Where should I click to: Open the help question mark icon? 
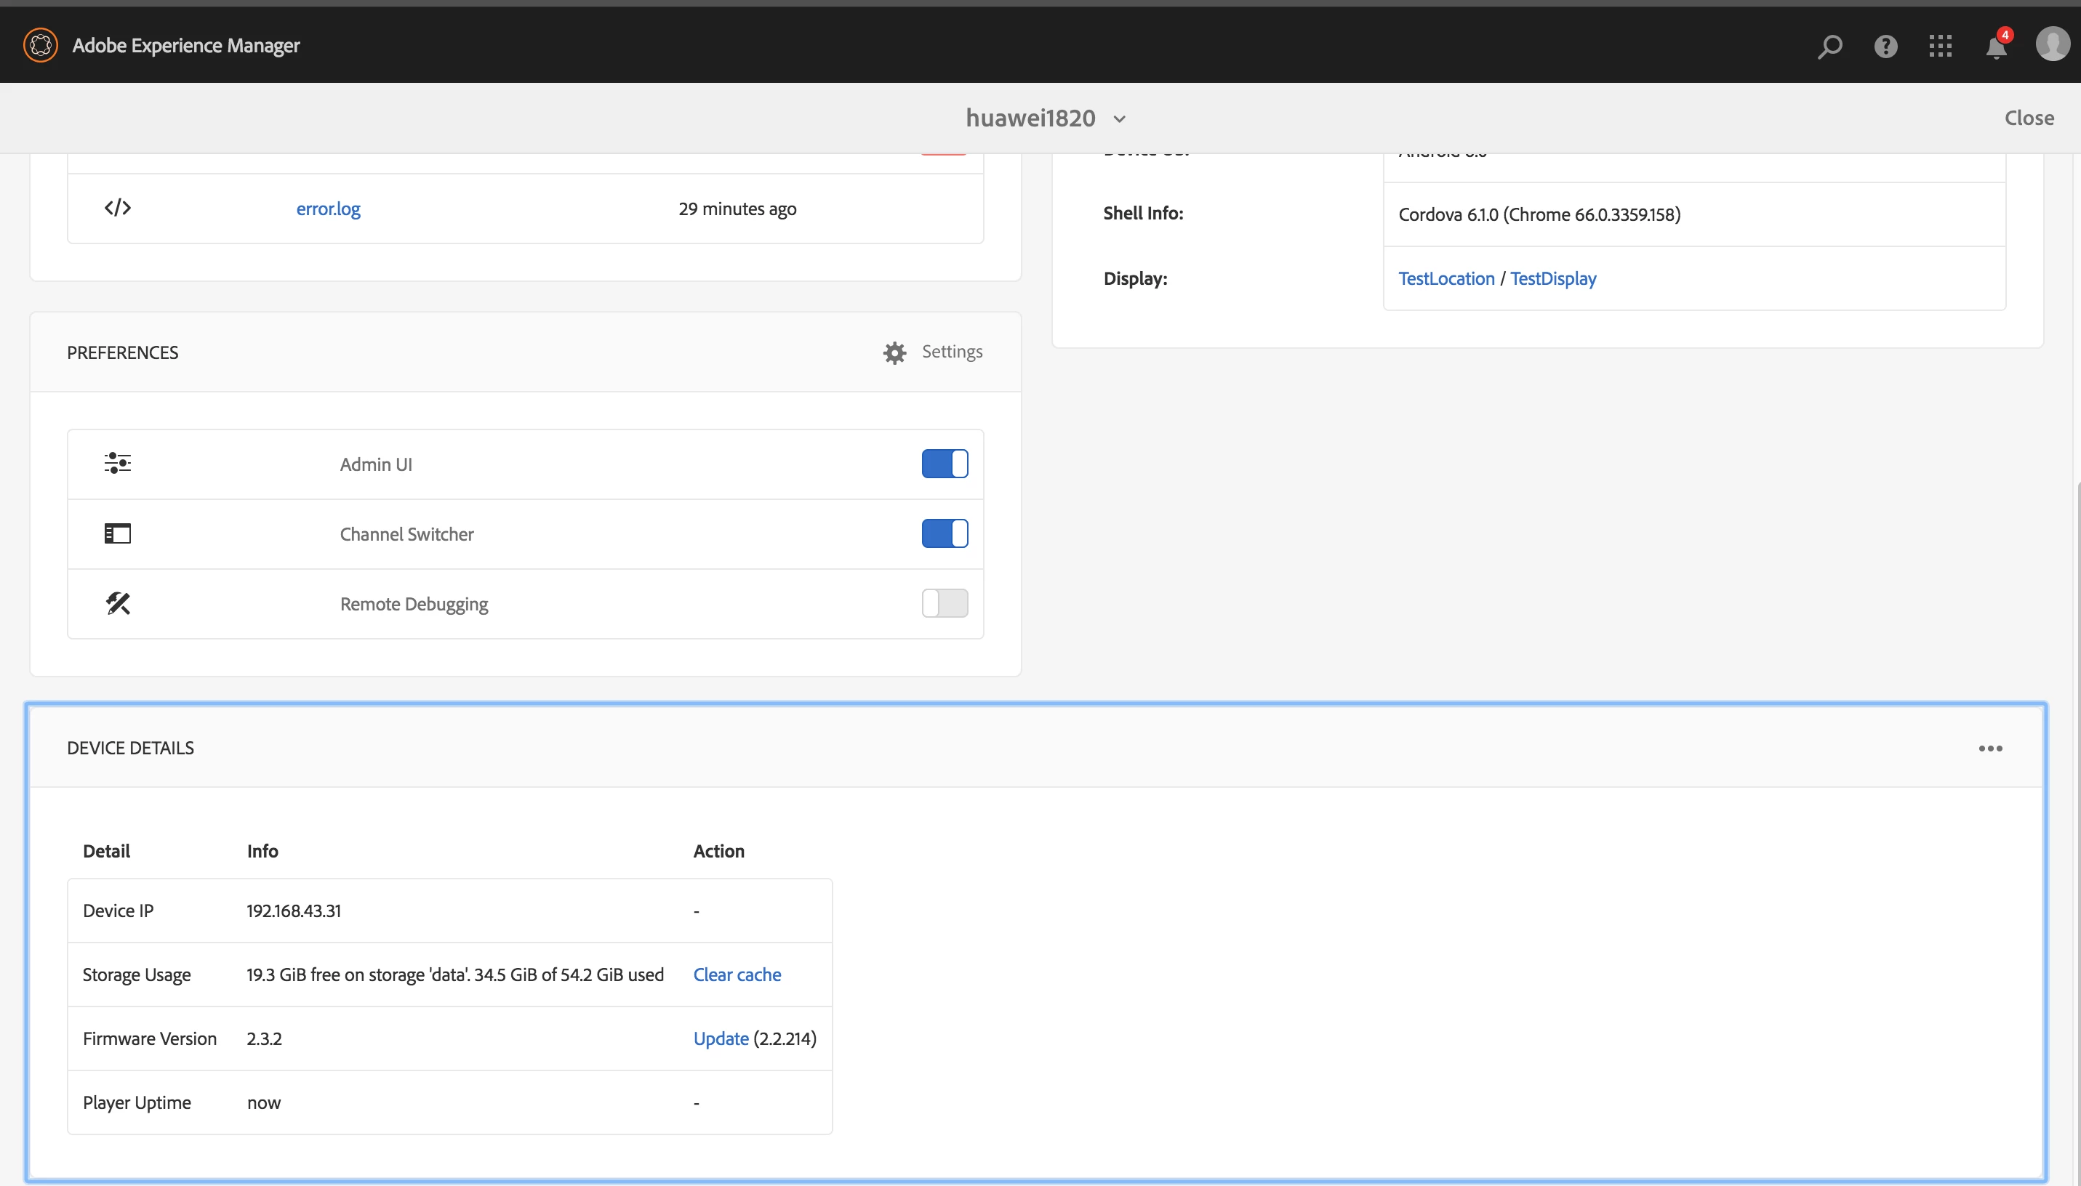[1885, 46]
